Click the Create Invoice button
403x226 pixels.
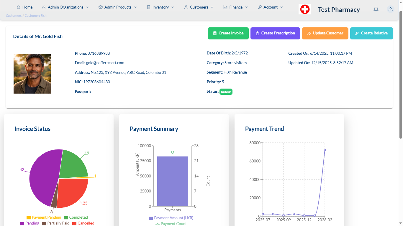[x=228, y=33]
